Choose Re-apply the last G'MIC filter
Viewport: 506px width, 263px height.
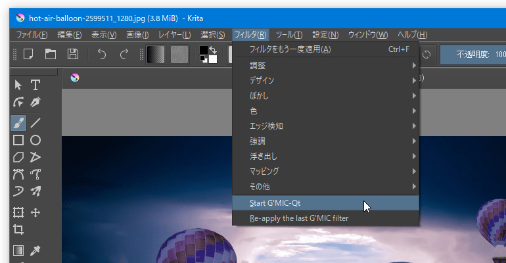tap(325, 218)
